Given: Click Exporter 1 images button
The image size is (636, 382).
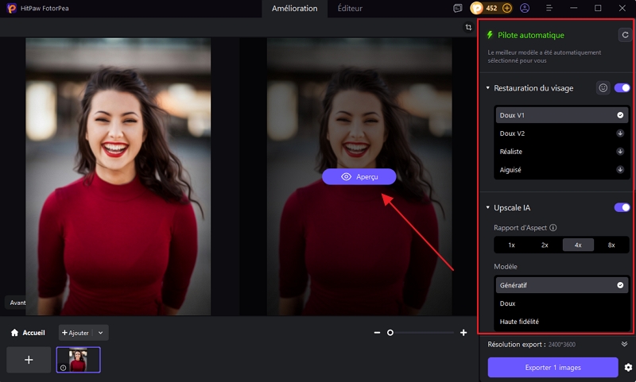Looking at the screenshot, I should point(553,367).
